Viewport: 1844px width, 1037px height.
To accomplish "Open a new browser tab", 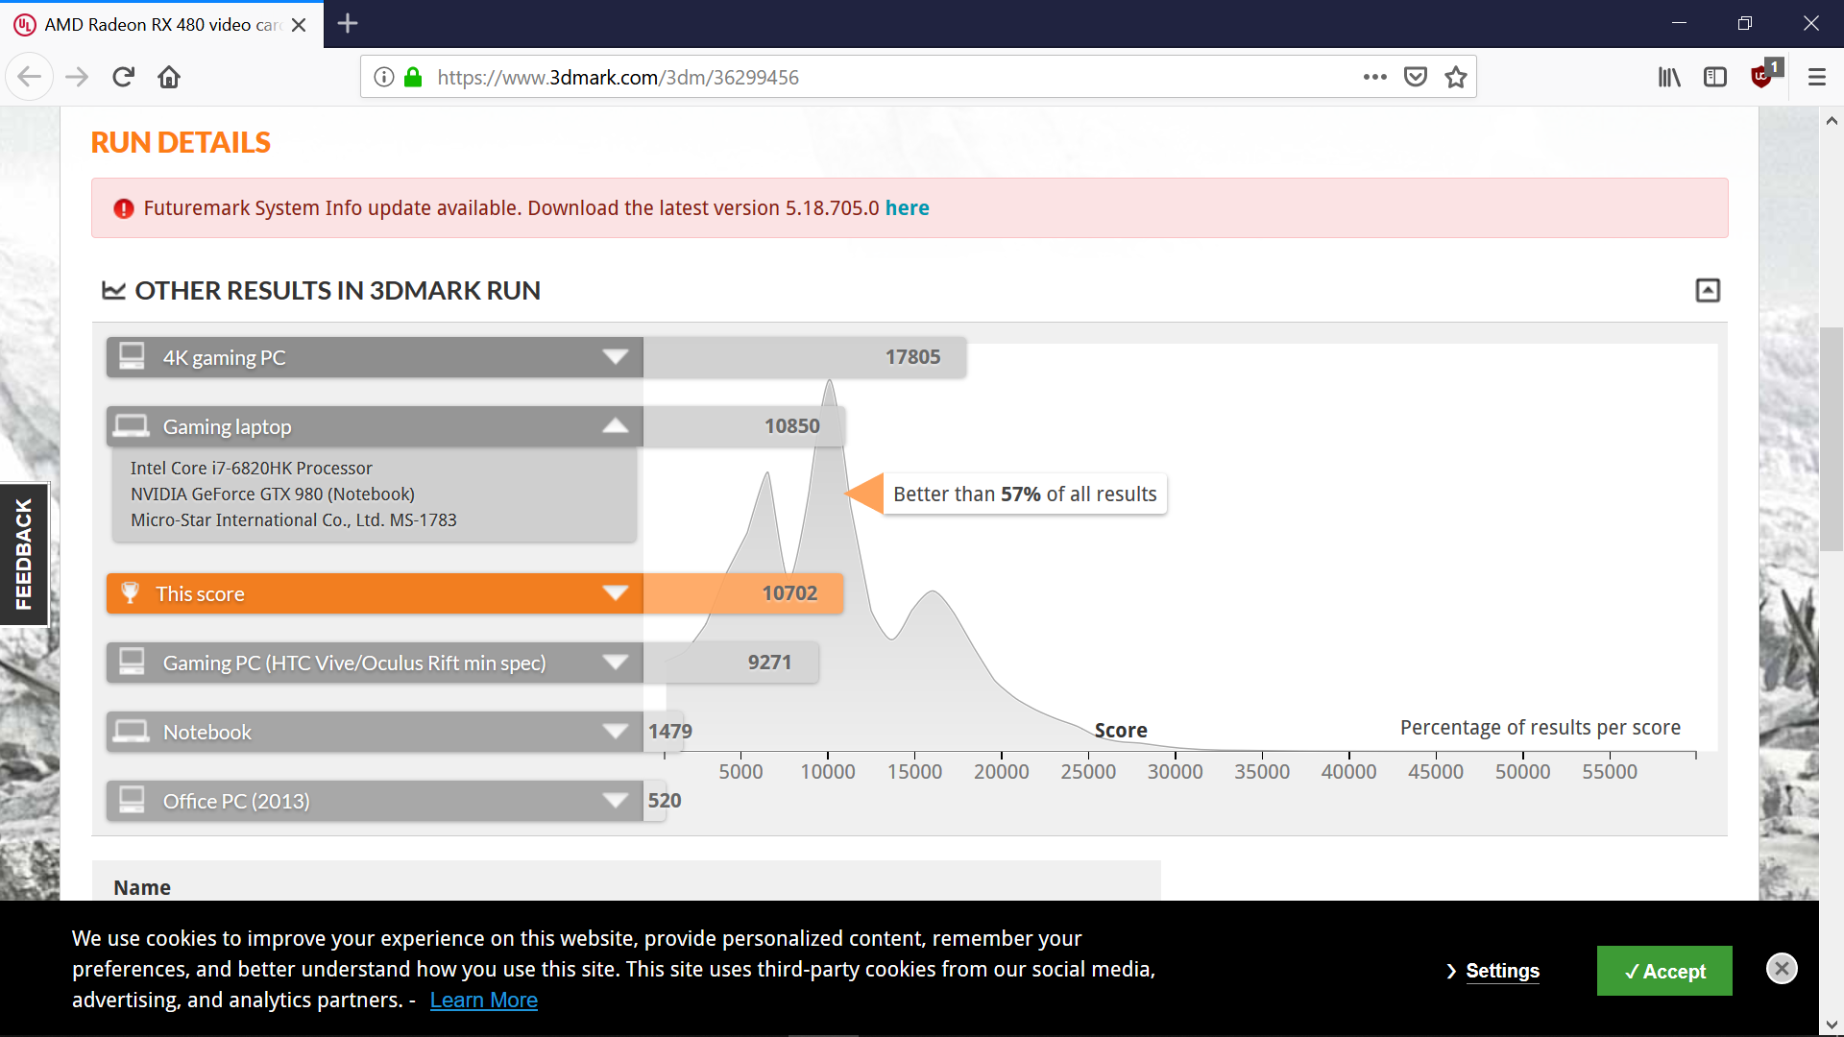I will click(348, 24).
